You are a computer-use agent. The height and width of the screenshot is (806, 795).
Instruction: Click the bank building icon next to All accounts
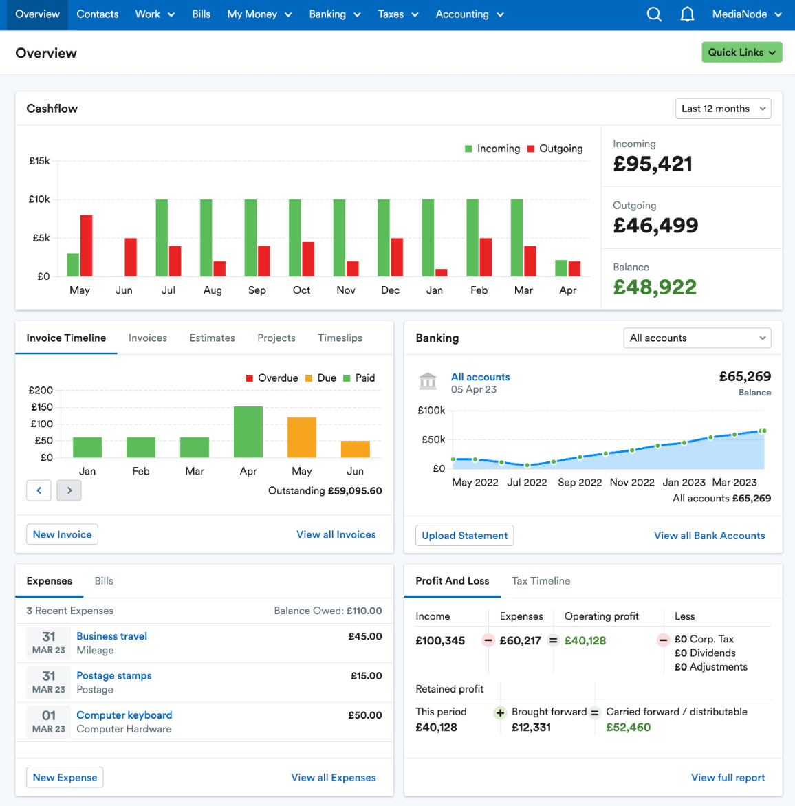click(428, 381)
